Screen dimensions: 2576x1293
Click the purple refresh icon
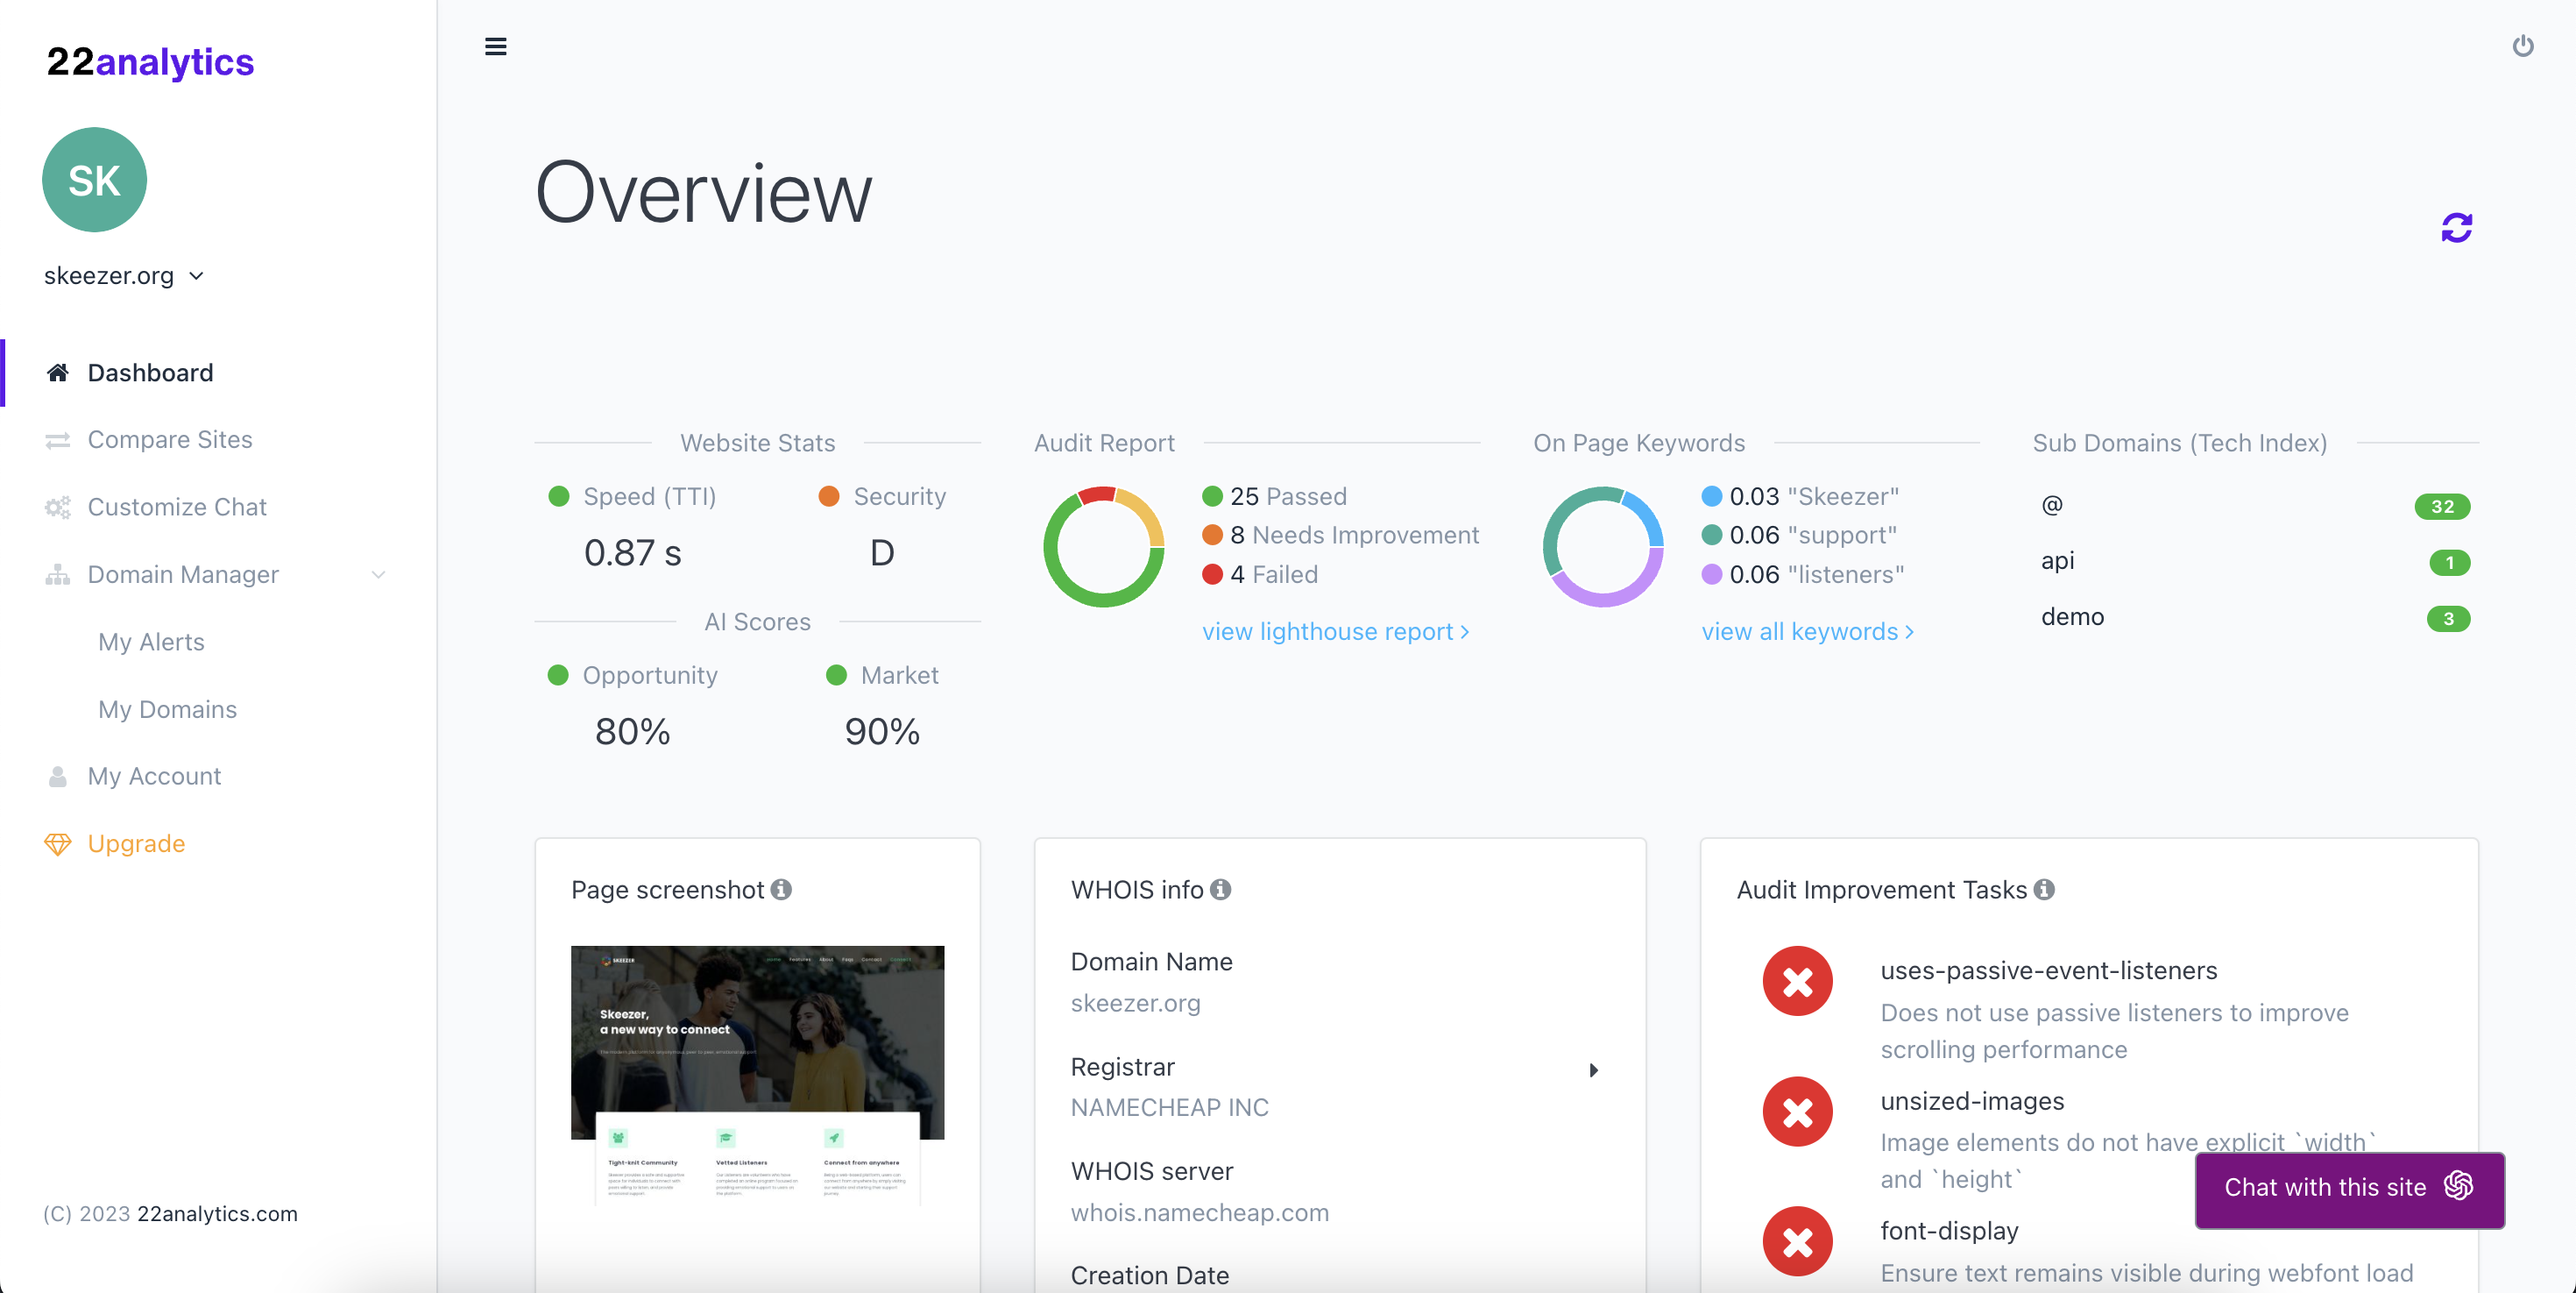coord(2456,228)
